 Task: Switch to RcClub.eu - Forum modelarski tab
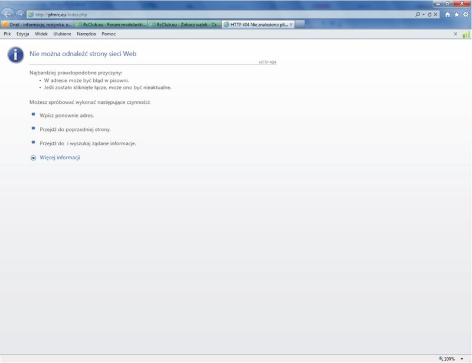111,24
